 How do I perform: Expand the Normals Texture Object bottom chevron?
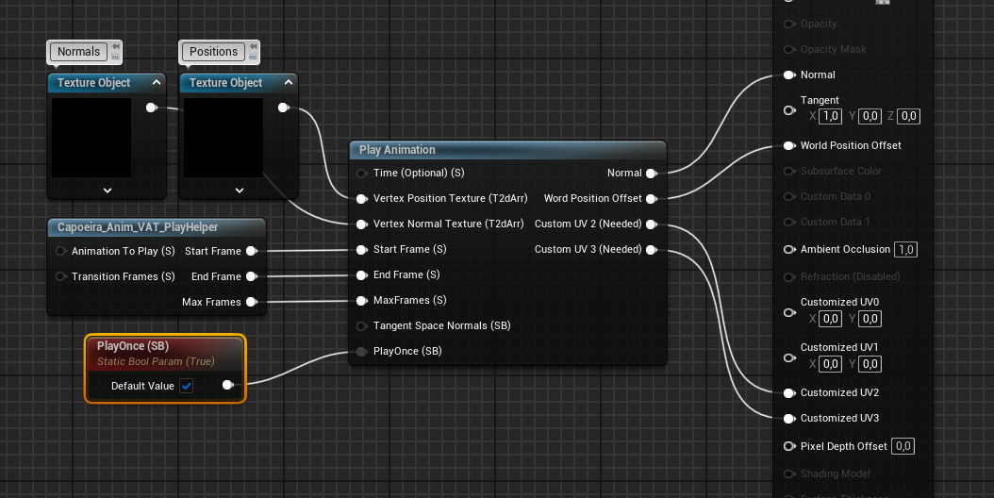pyautogui.click(x=108, y=190)
